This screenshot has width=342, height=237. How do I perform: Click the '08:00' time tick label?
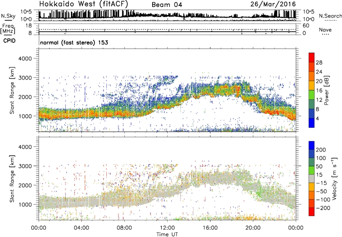pyautogui.click(x=124, y=228)
